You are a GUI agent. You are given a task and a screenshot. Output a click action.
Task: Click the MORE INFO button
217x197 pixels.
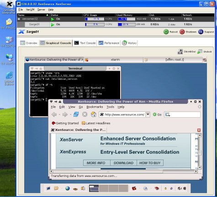pos(97,163)
